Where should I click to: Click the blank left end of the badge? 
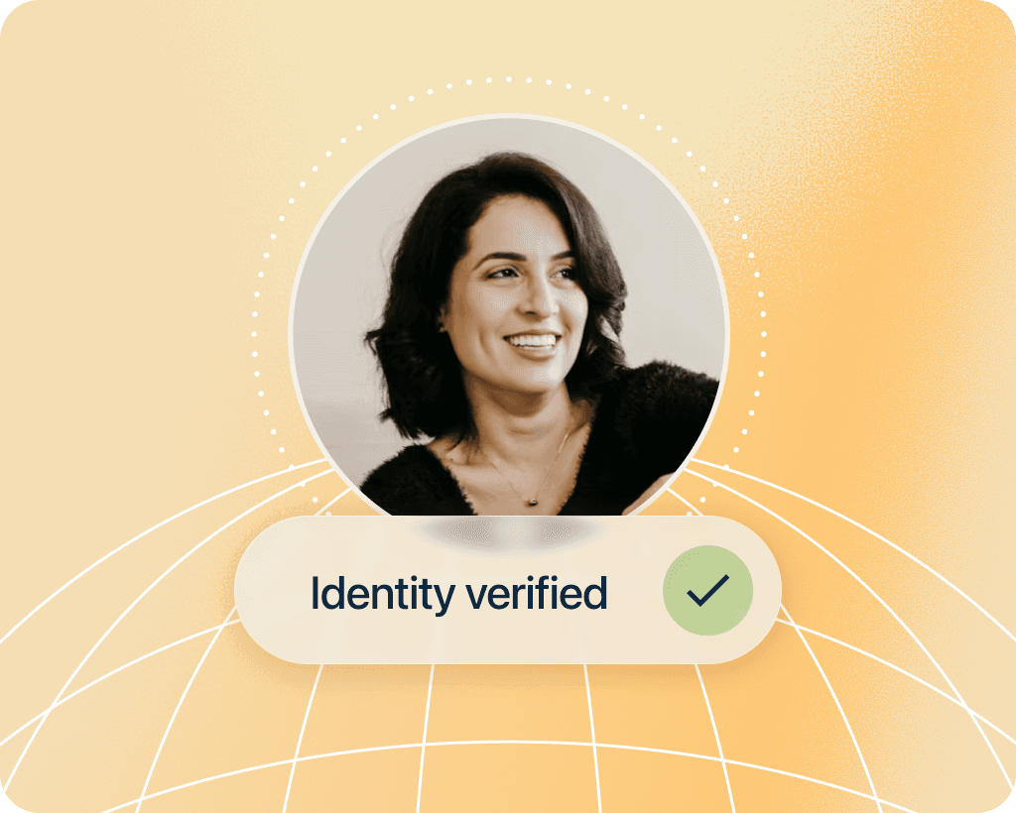click(x=272, y=590)
